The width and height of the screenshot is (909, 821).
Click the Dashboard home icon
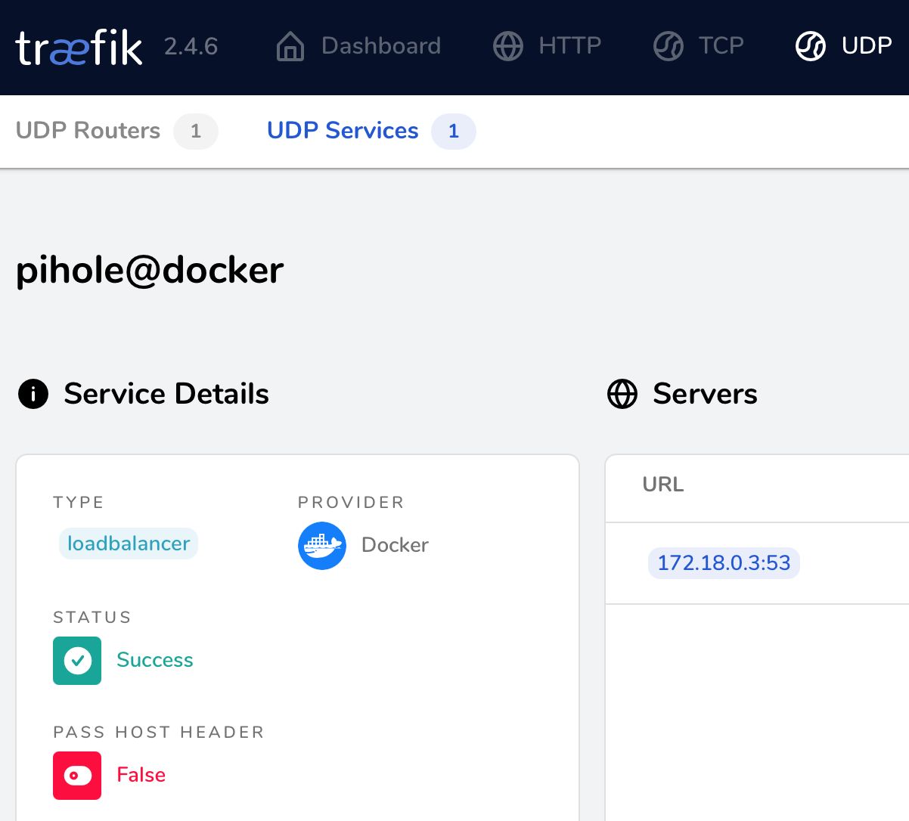(290, 46)
